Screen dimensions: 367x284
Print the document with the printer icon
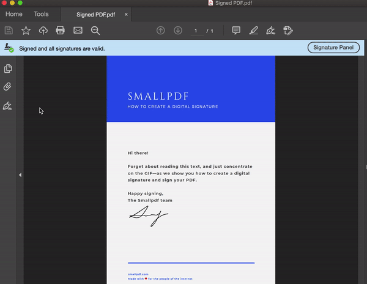click(x=60, y=31)
